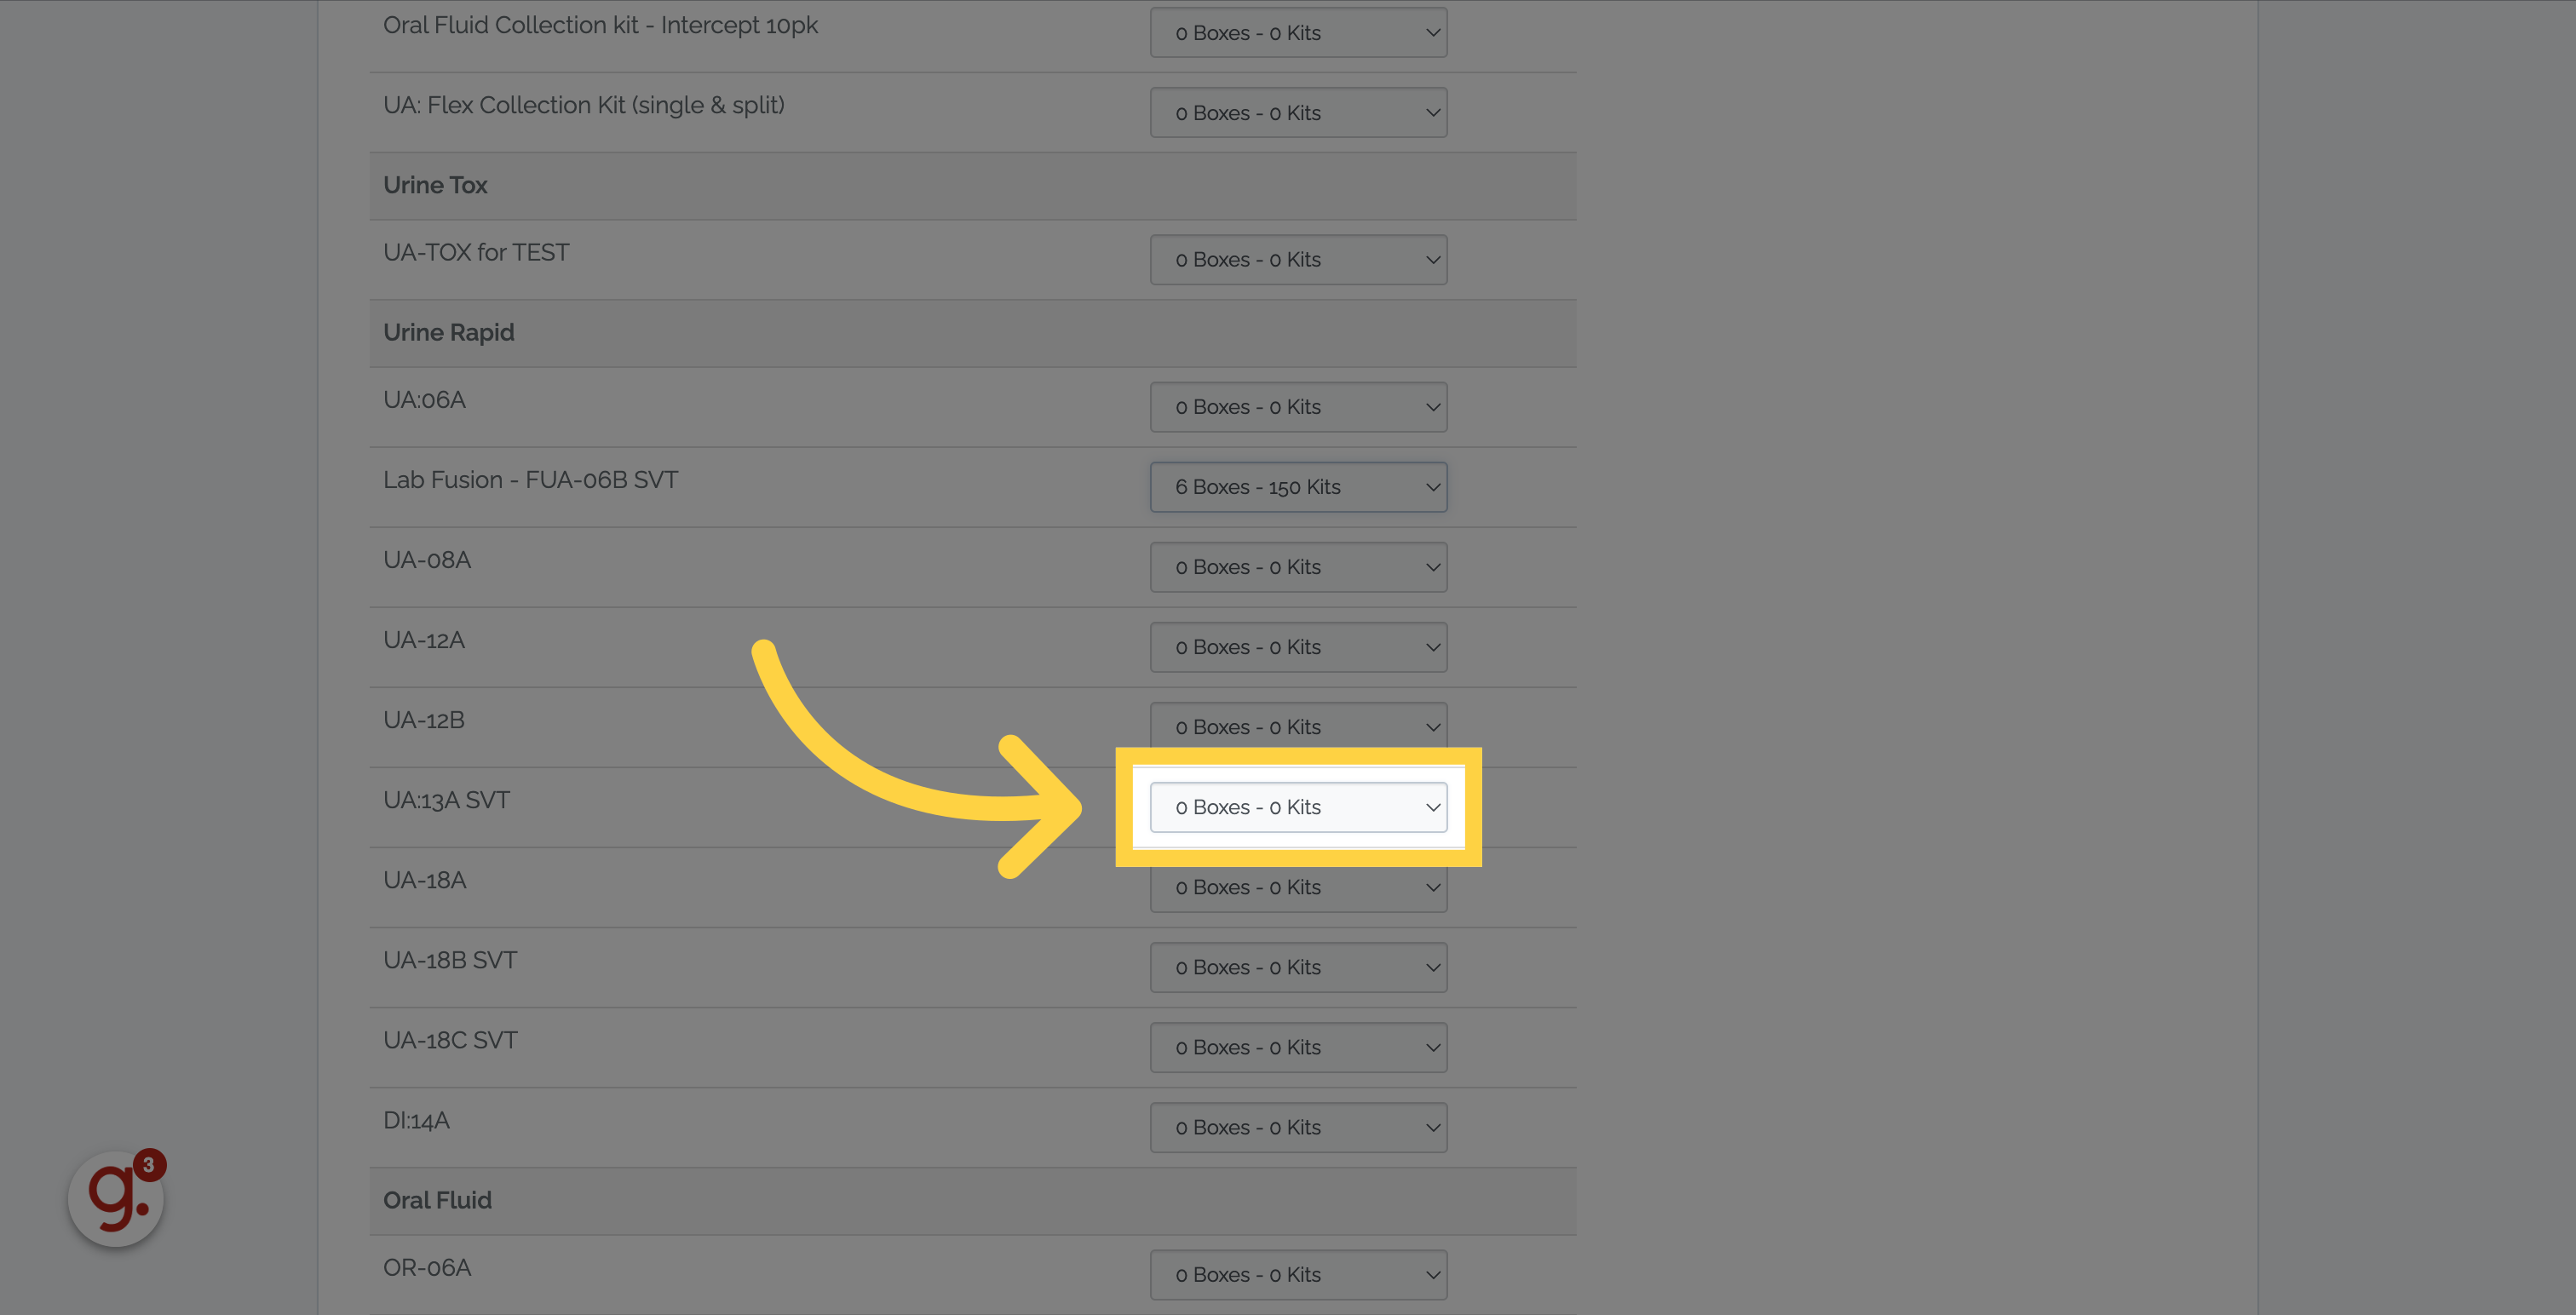Click the UA:13A SVT row label
Image resolution: width=2576 pixels, height=1315 pixels.
(x=446, y=800)
